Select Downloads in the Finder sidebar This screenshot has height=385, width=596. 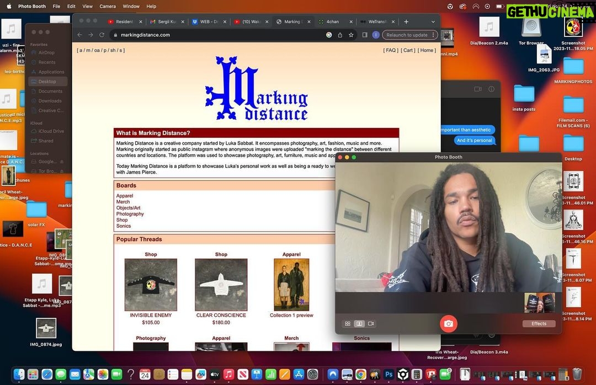[x=50, y=101]
